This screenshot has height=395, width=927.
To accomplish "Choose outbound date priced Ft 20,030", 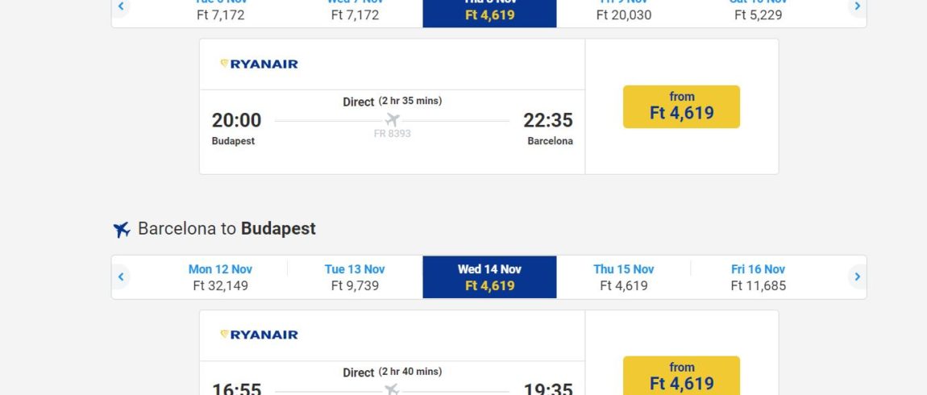I will pyautogui.click(x=624, y=12).
